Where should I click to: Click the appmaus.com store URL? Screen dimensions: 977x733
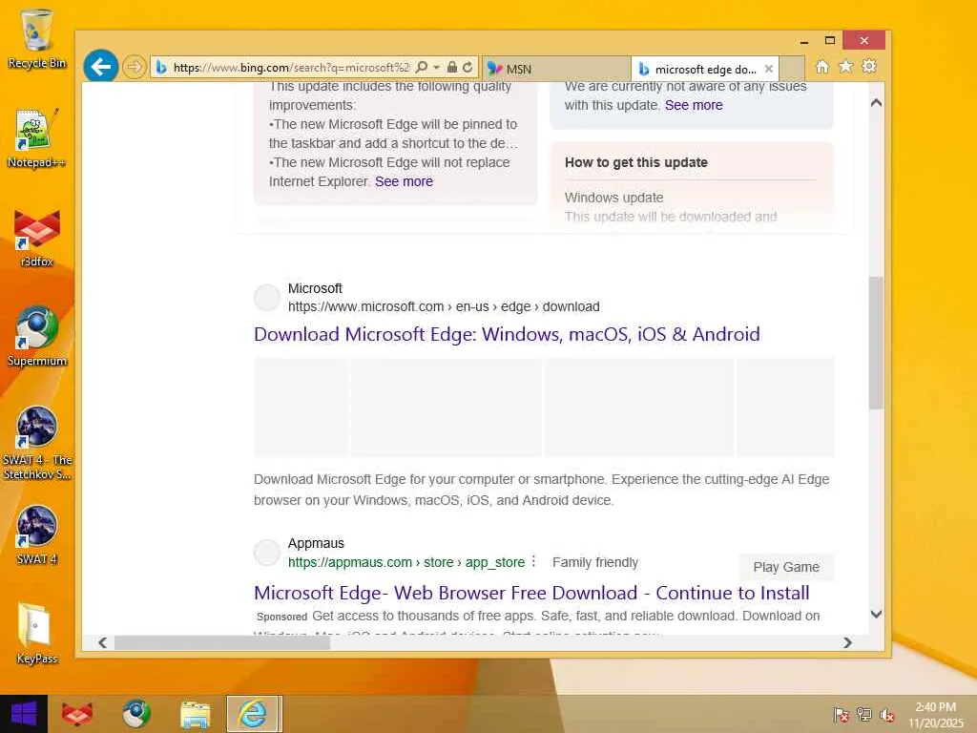point(406,562)
